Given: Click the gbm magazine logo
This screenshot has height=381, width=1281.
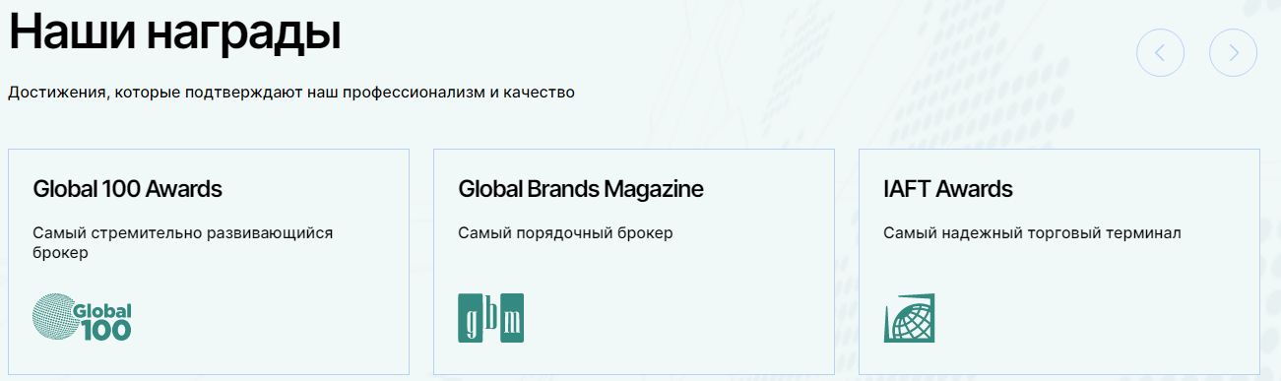Looking at the screenshot, I should coord(491,318).
